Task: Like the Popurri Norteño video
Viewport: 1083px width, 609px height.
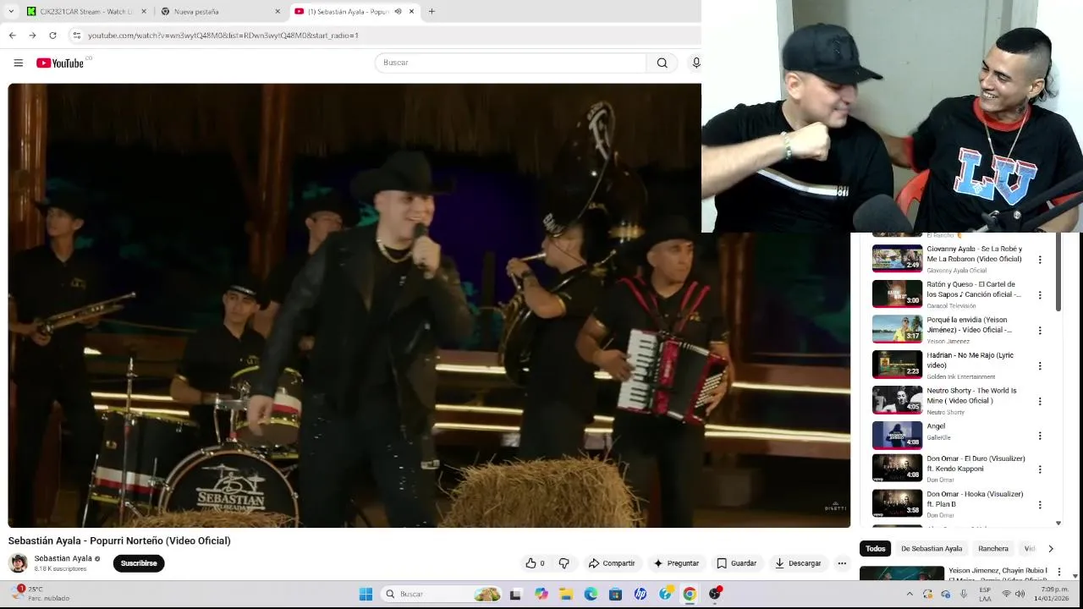Action: point(535,563)
